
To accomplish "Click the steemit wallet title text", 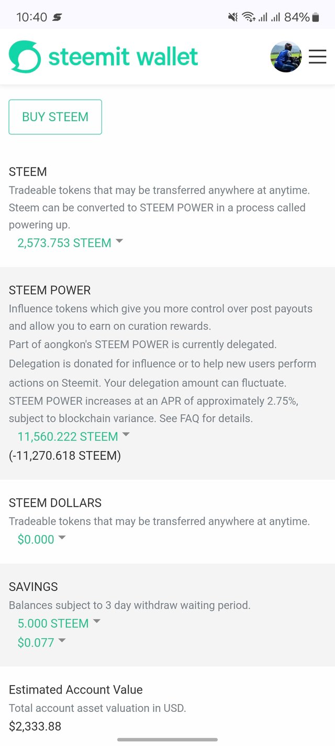I will [x=123, y=57].
